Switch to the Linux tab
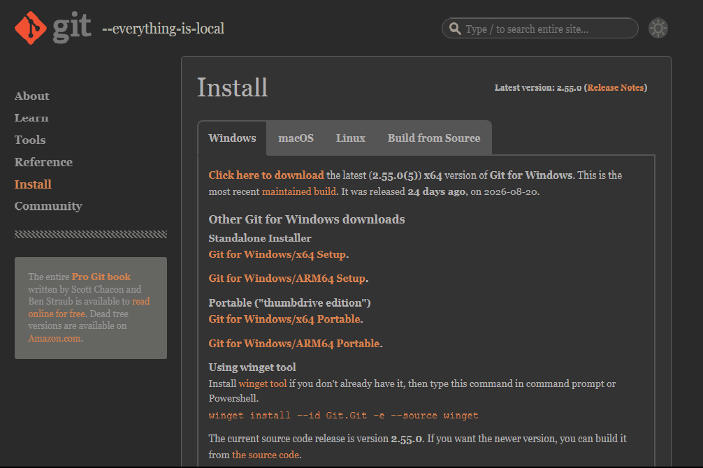703x468 pixels. pos(351,138)
